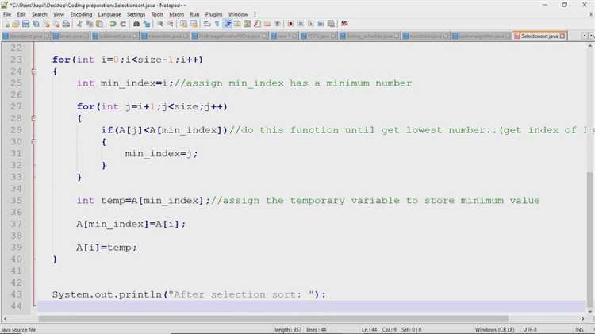The width and height of the screenshot is (595, 334).
Task: Collapse the fold marker on line 30
Action: click(x=34, y=142)
